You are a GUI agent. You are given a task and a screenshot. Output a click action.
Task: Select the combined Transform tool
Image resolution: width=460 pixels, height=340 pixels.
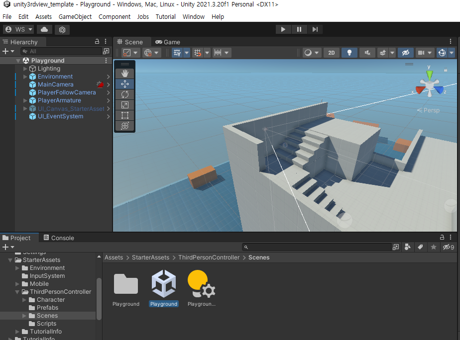pos(124,126)
